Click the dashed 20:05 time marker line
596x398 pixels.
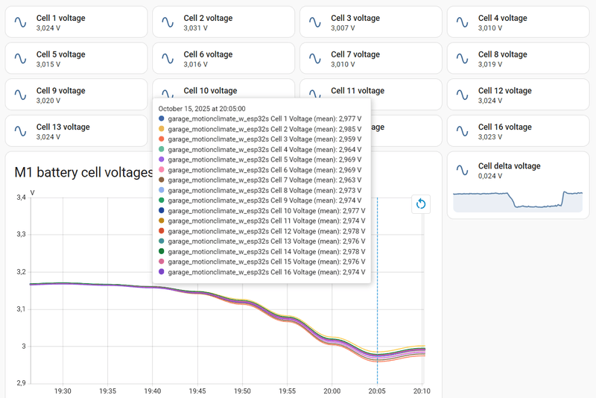[x=377, y=313]
